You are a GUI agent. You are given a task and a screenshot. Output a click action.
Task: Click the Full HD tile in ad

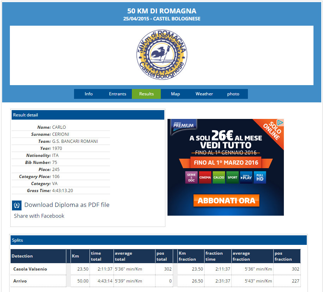coord(260,177)
